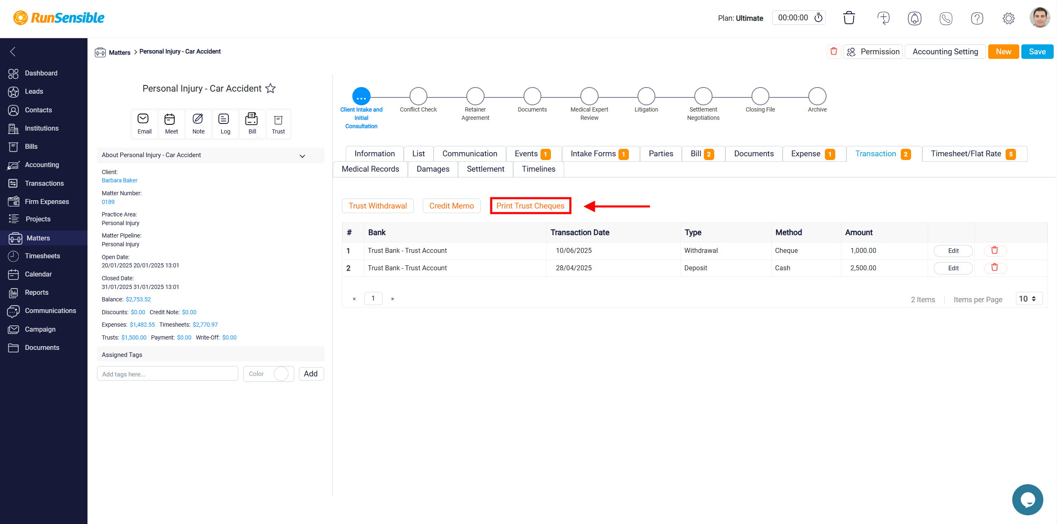Select Documents pipeline stage circle

coord(532,96)
